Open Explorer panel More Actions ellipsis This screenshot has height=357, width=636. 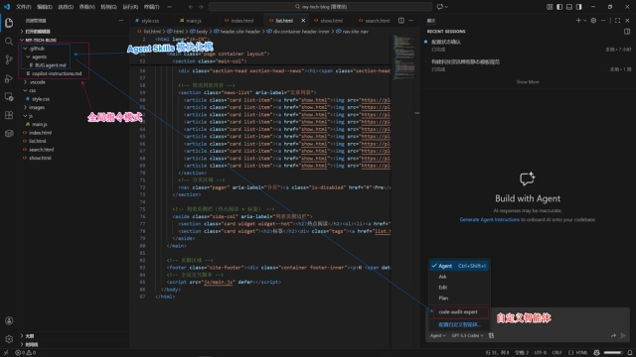[x=121, y=20]
